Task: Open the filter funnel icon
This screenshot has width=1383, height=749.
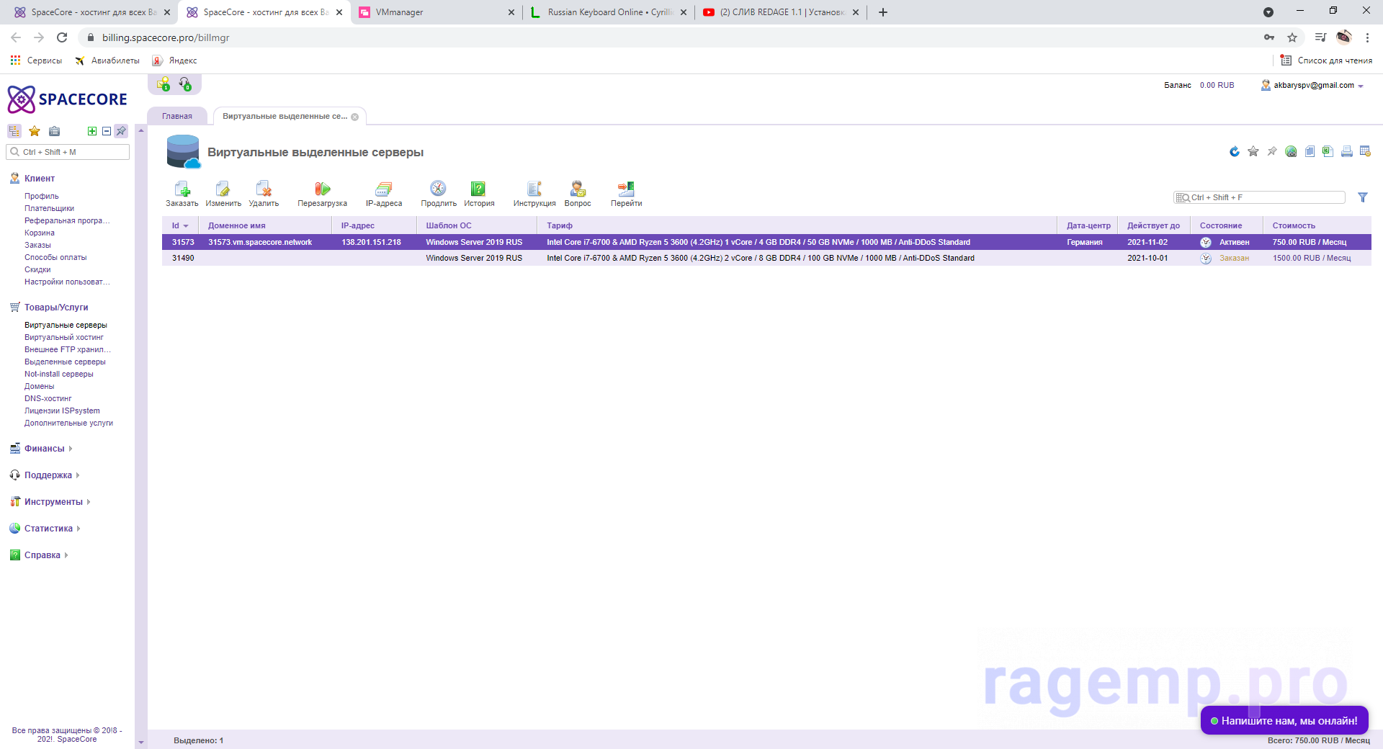Action: click(x=1363, y=197)
